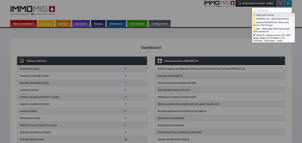Select DemoPC / Maison neuve property suggestion
Image resolution: width=302 pixels, height=143 pixels.
click(x=273, y=38)
